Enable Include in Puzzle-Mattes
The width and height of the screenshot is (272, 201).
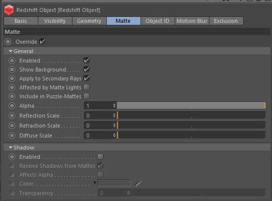coord(86,96)
